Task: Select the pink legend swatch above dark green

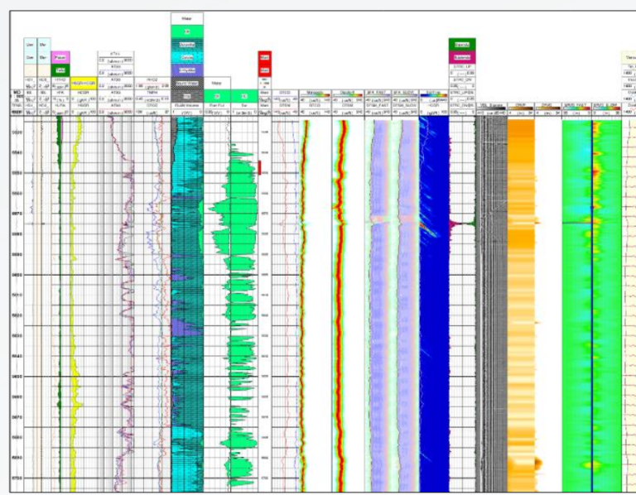Action: pos(60,57)
